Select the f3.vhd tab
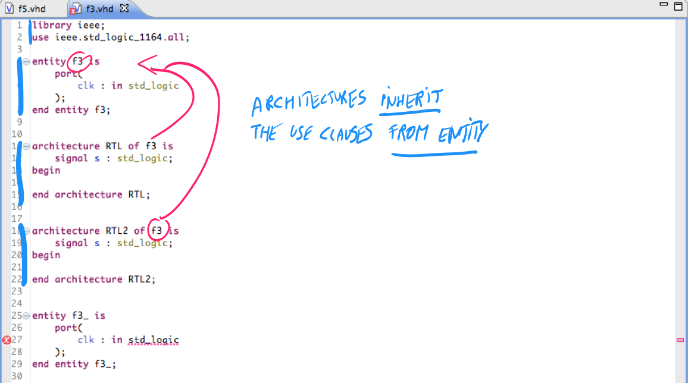Screen dimensions: 688x383 pos(100,9)
